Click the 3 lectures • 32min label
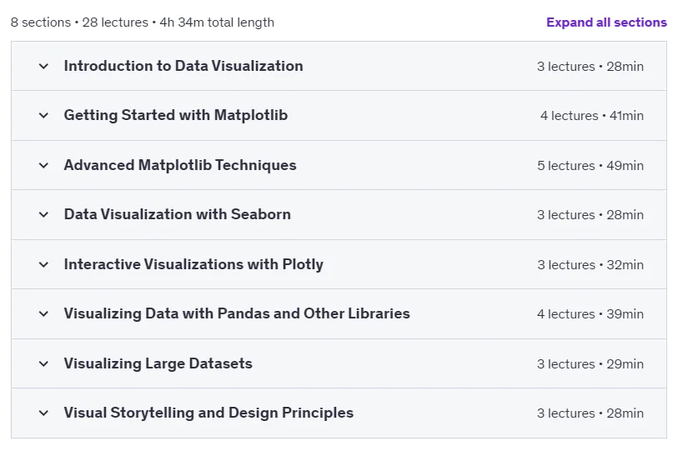Viewport: 683px width, 451px height. point(590,264)
